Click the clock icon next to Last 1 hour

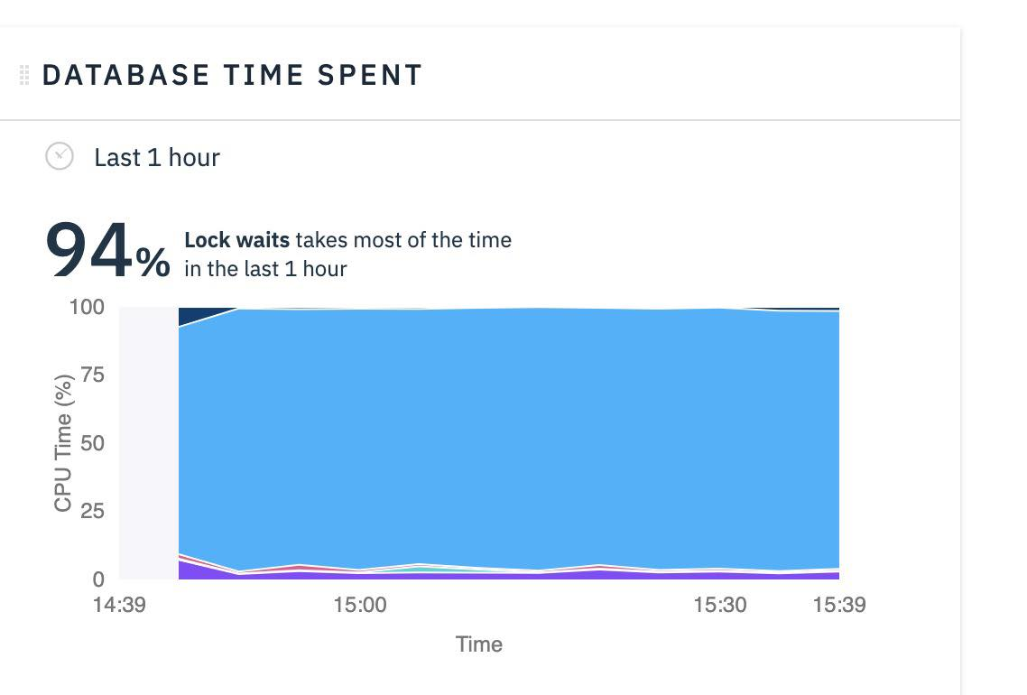(60, 156)
